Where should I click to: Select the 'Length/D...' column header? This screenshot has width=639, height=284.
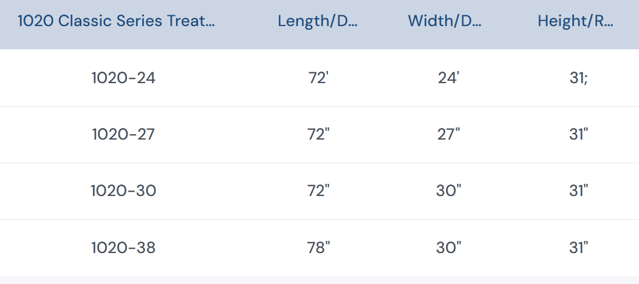point(318,21)
